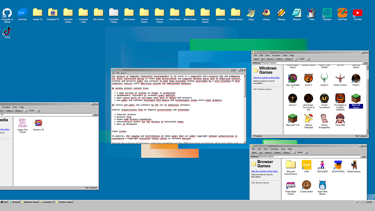Click Up button in Browser Games toolbar
375x211 pixels.
(x=261, y=153)
